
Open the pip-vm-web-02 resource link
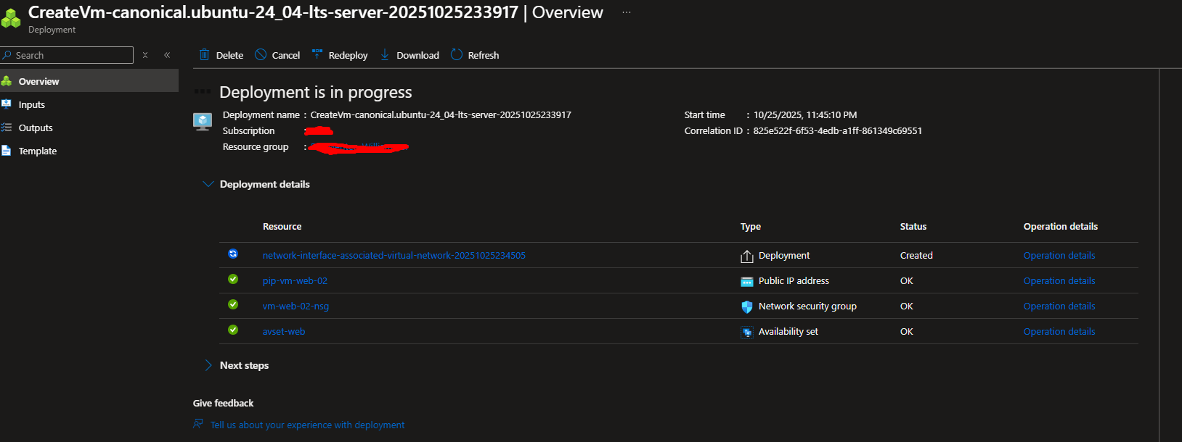[295, 280]
